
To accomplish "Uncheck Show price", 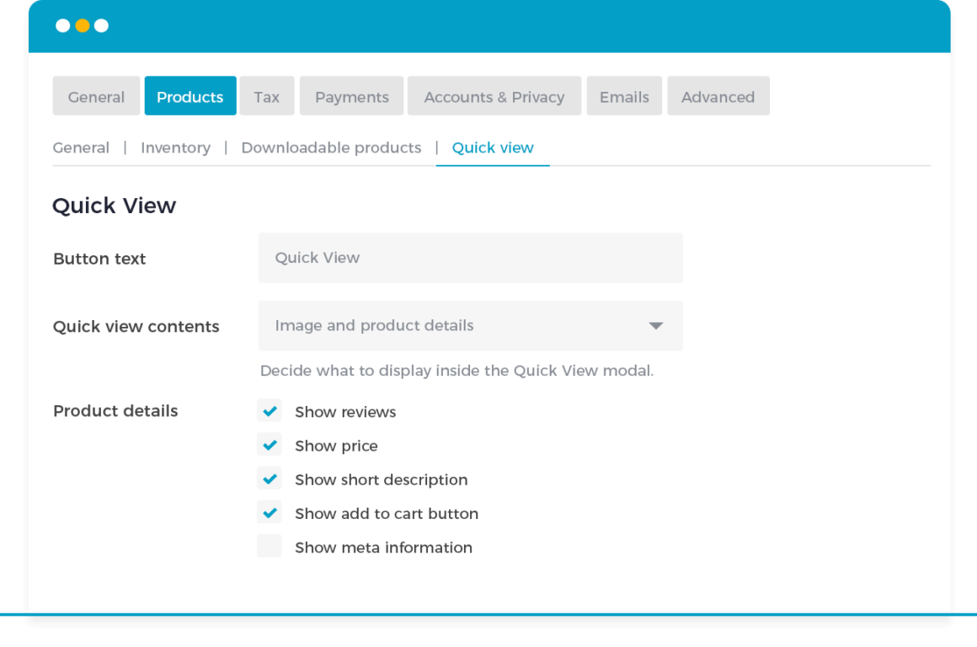I will click(x=270, y=445).
